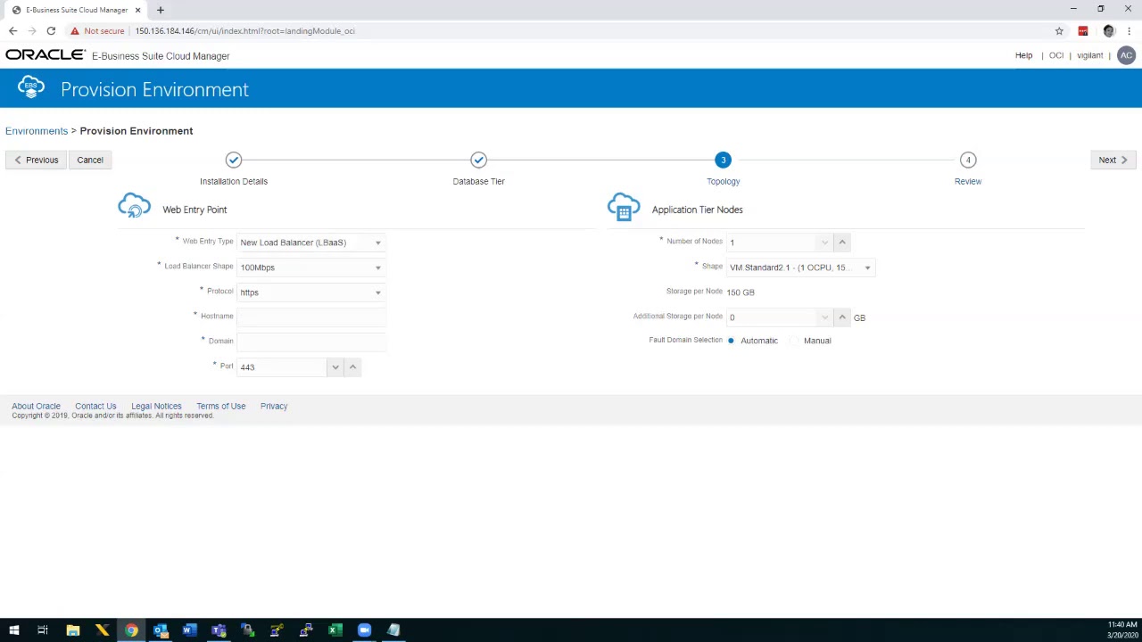Click the step 3 Topology circle
The width and height of the screenshot is (1142, 642).
(x=723, y=160)
